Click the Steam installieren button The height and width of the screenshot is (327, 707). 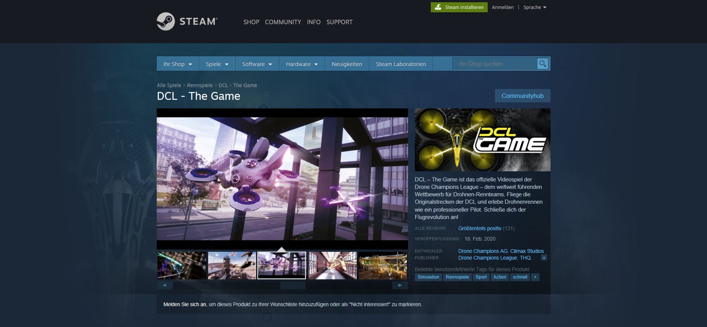pos(459,7)
